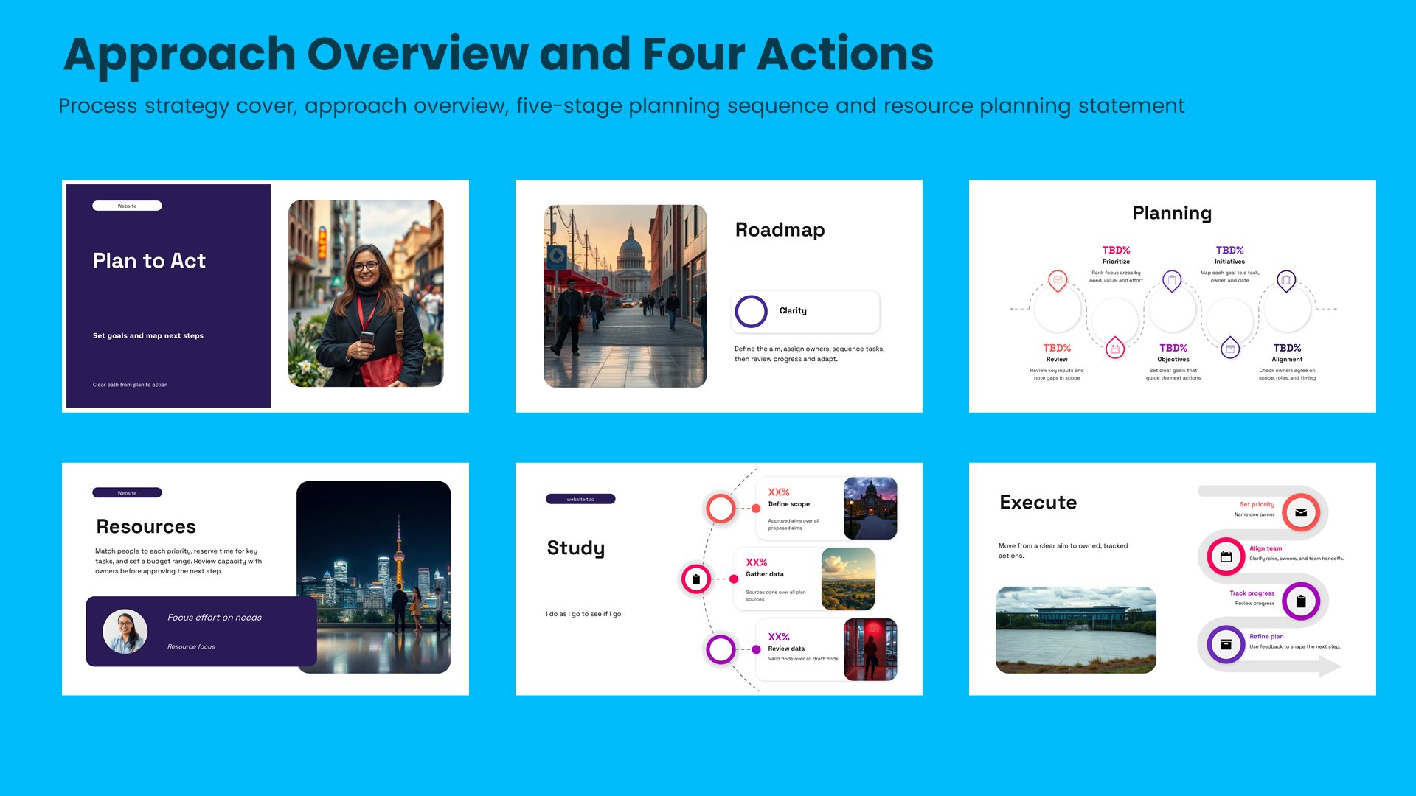Screen dimensions: 1416x796
Task: Click the TBD% value above Initiatives
Action: coord(1229,251)
